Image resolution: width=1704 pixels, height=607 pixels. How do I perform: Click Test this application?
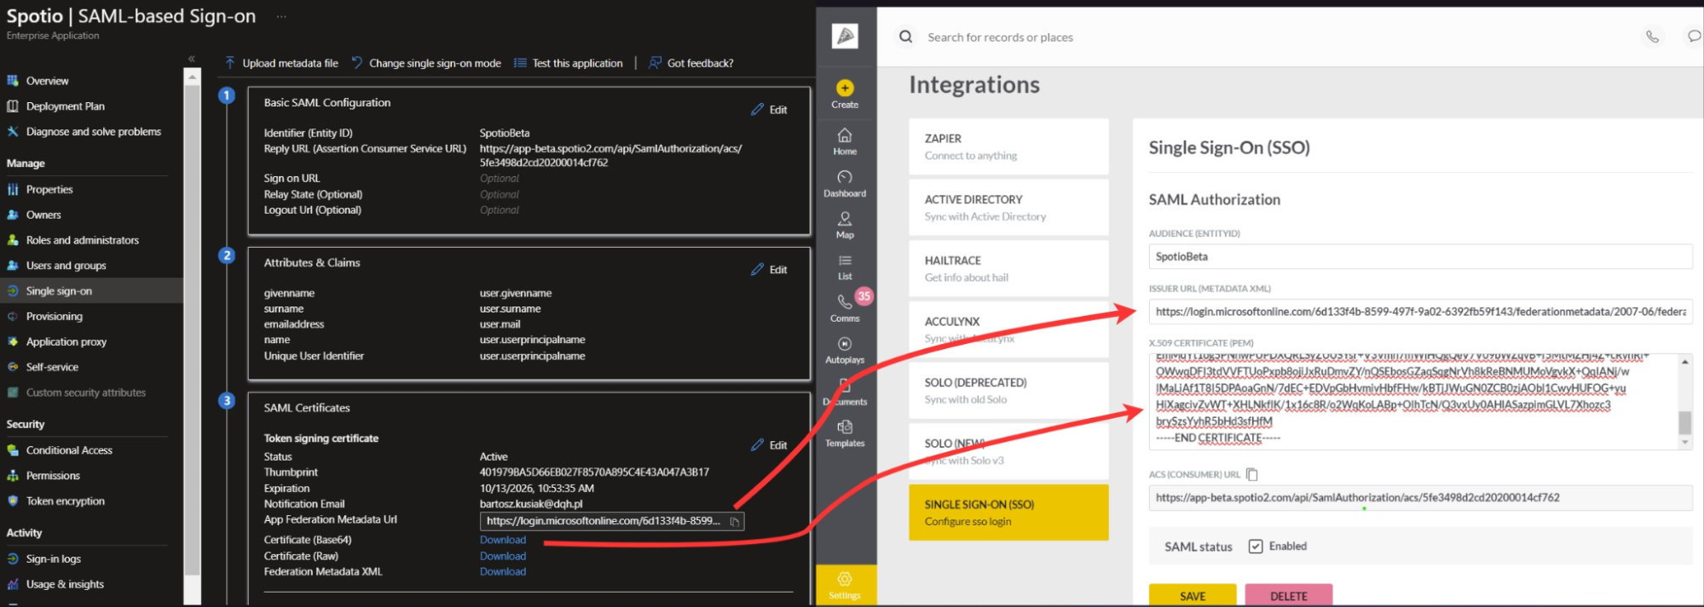568,63
